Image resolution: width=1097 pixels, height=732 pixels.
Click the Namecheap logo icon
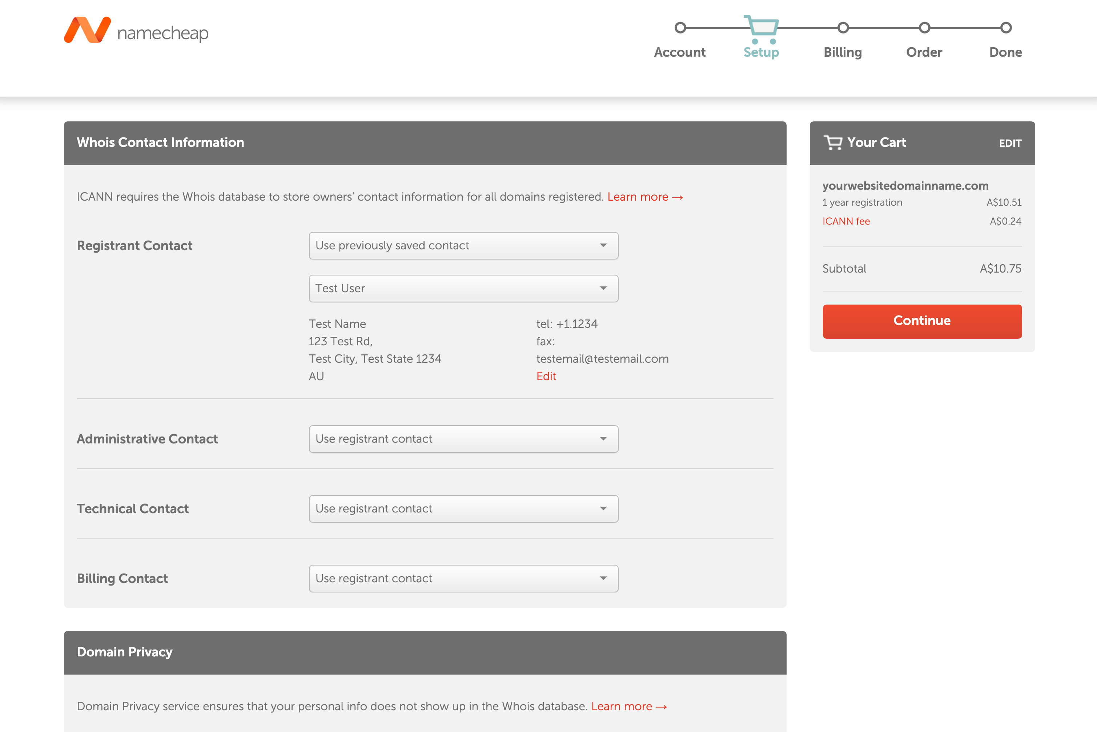87,30
